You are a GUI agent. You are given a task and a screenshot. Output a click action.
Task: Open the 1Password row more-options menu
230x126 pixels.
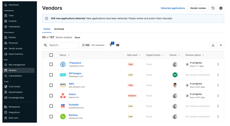coord(218,64)
